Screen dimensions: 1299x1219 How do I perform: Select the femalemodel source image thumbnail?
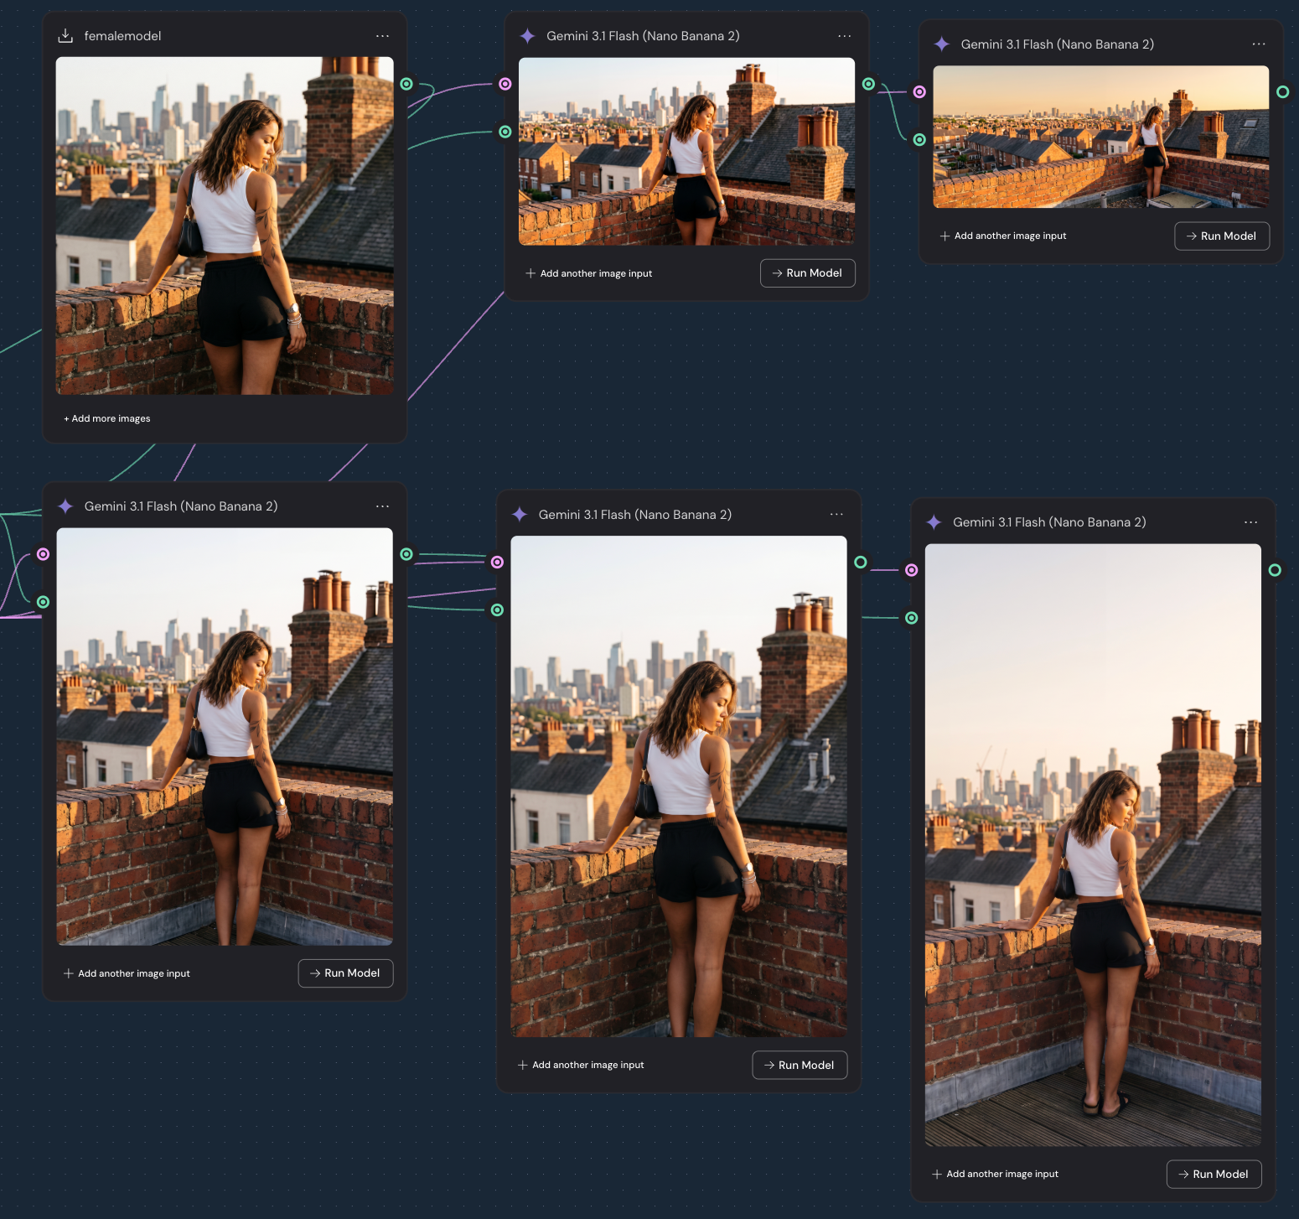click(225, 226)
